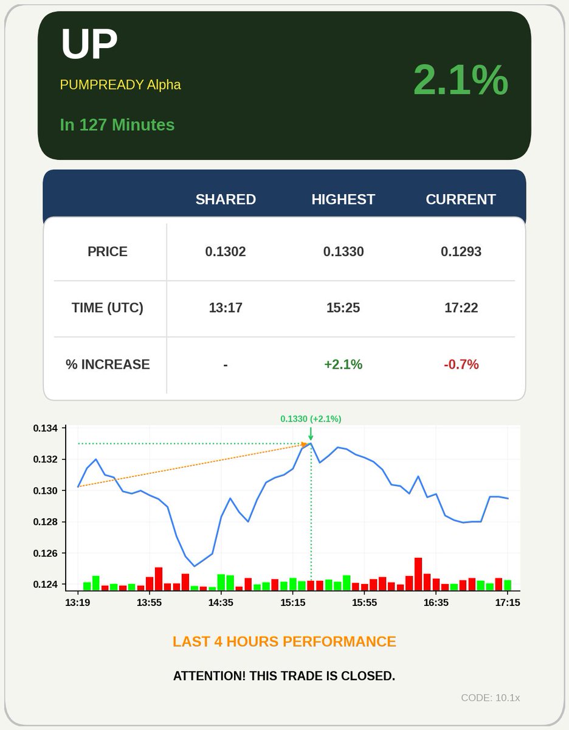Select the HIGHEST column header
569x730 pixels.
click(343, 199)
